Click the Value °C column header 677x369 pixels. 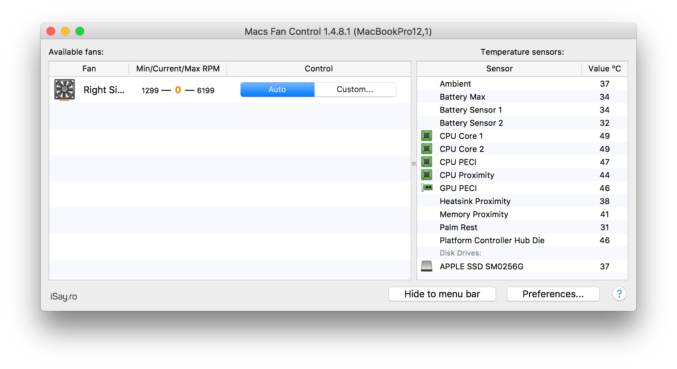[x=604, y=69]
